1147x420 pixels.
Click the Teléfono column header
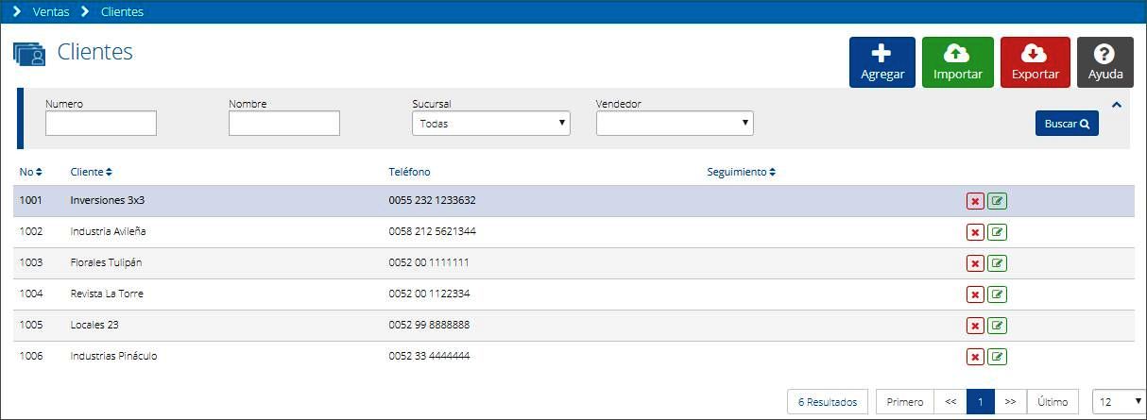pyautogui.click(x=409, y=172)
